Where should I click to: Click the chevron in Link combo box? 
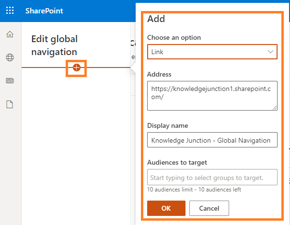coord(270,52)
